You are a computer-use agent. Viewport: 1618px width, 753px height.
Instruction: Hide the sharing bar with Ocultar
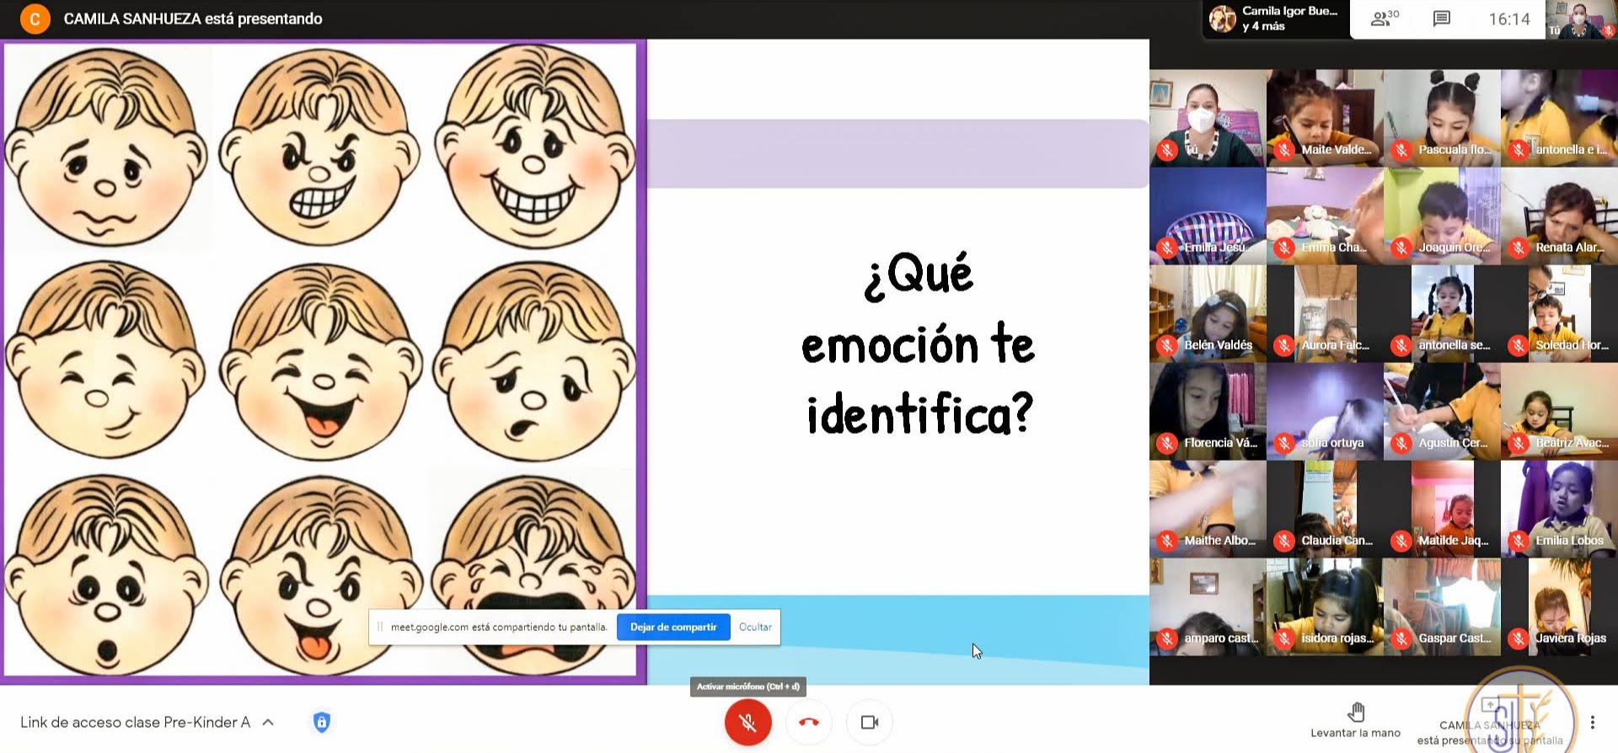coord(755,627)
